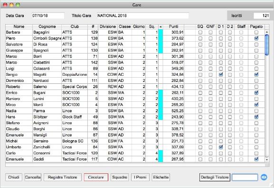Uncheck D 1 for Umberto Zanichelli
This screenshot has height=188, width=274.
click(221, 147)
